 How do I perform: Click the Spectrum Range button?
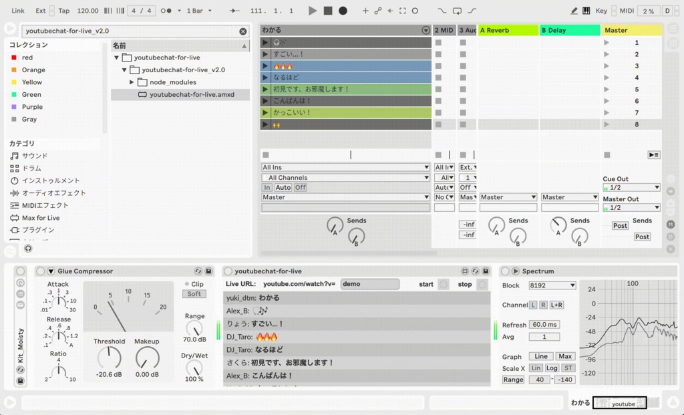pos(513,380)
